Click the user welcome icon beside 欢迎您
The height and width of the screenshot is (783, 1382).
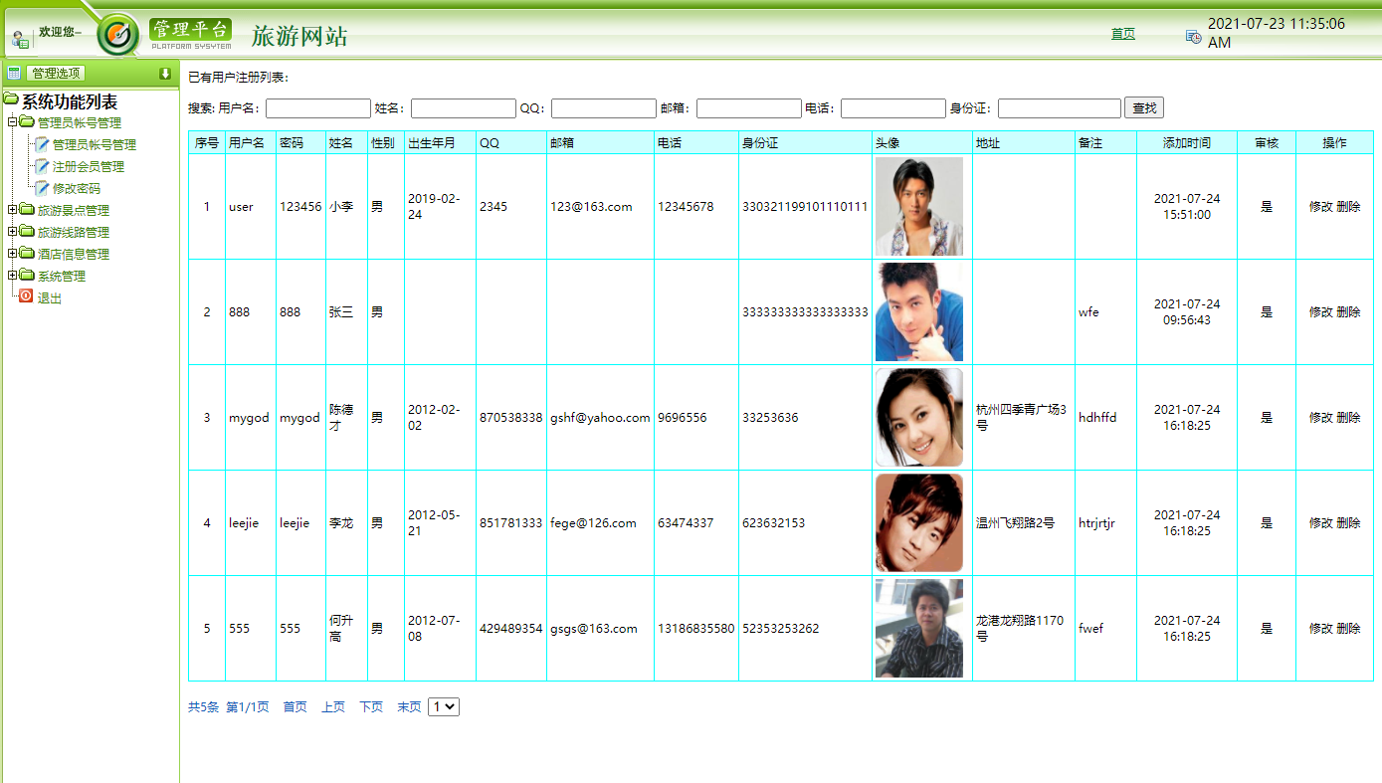[20, 37]
